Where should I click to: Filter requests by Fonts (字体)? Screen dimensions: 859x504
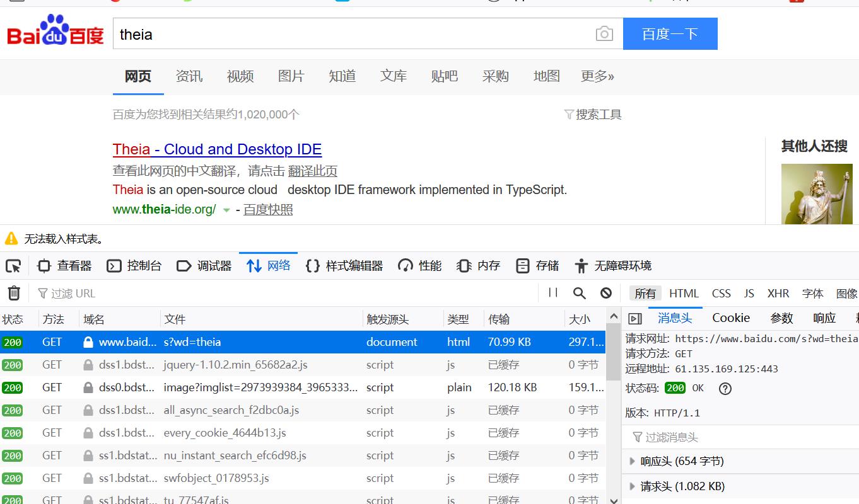812,294
